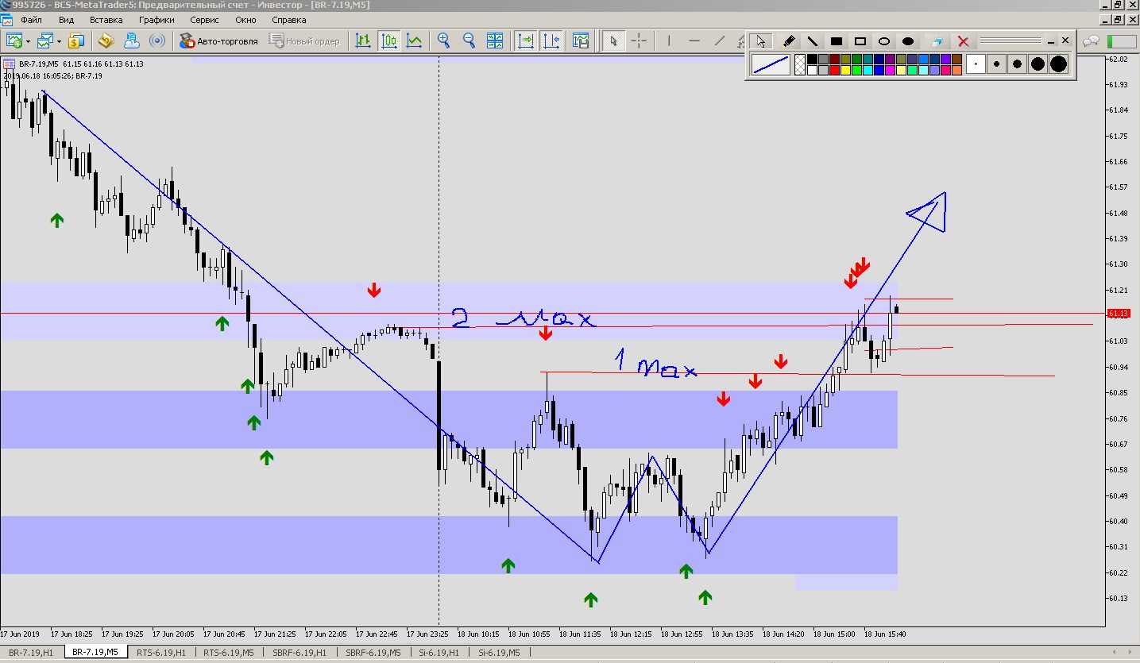Open the Вставка menu
1140x663 pixels.
106,20
